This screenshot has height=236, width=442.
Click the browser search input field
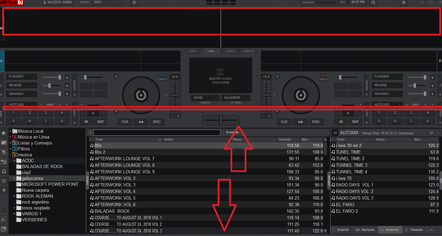click(x=157, y=133)
